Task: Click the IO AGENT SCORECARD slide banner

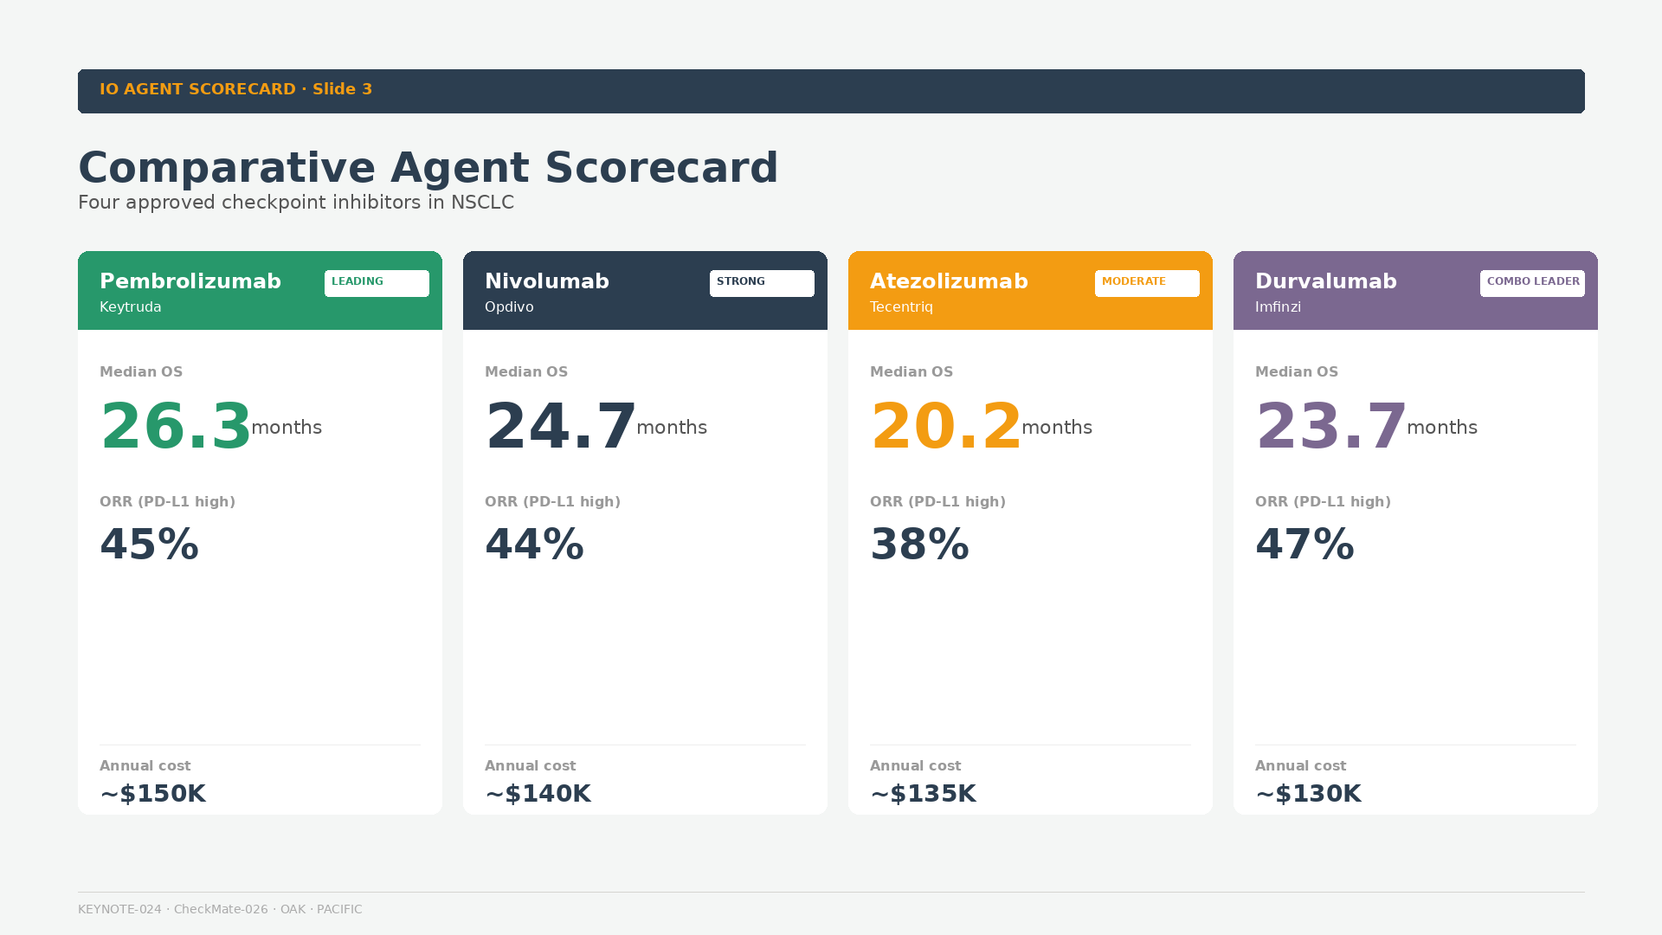Action: (x=831, y=91)
